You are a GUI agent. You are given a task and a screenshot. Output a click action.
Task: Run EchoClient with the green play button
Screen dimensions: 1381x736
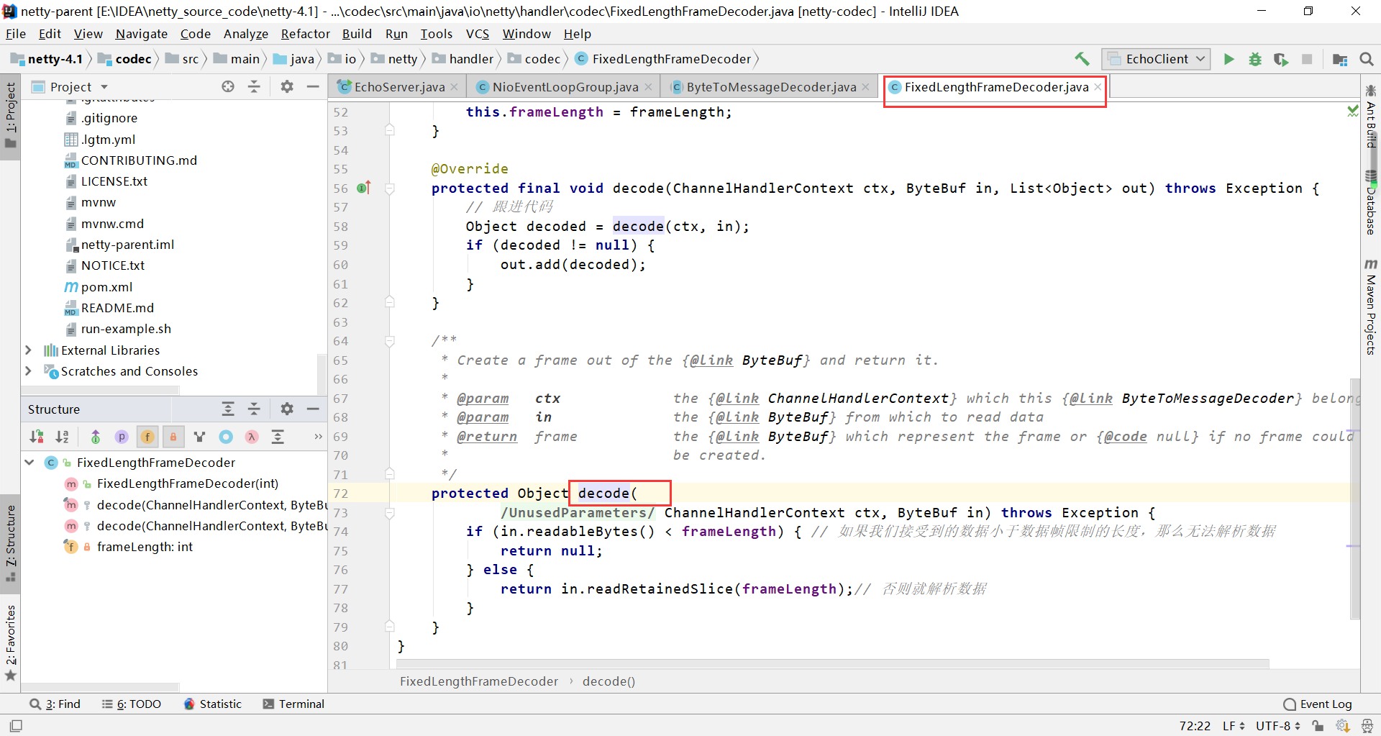[x=1229, y=59]
